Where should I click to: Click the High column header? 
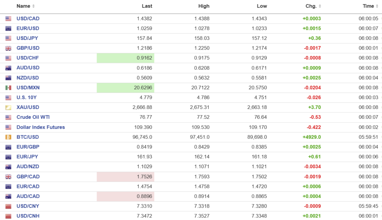coord(204,6)
